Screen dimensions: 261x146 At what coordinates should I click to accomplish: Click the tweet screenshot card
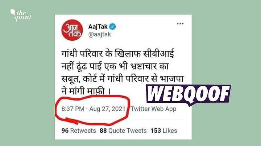(x=123, y=77)
